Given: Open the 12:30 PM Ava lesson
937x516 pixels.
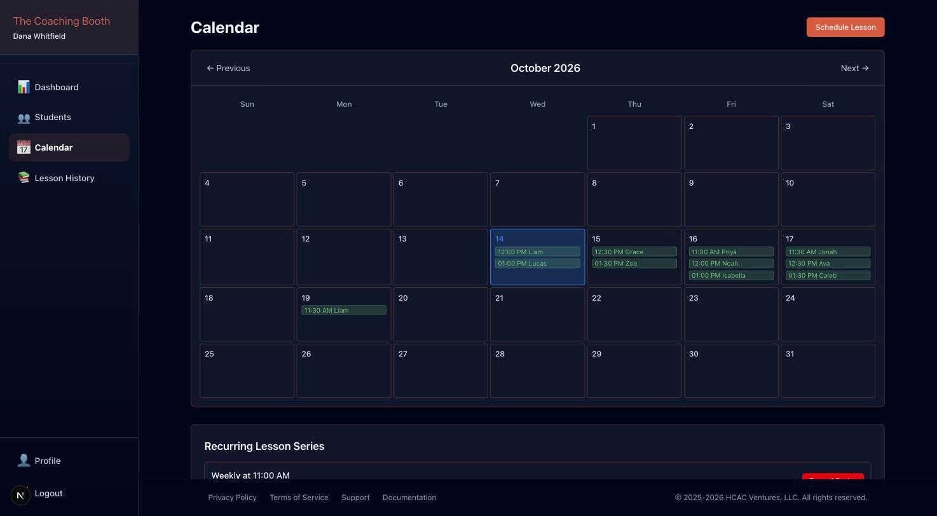Looking at the screenshot, I should [828, 264].
